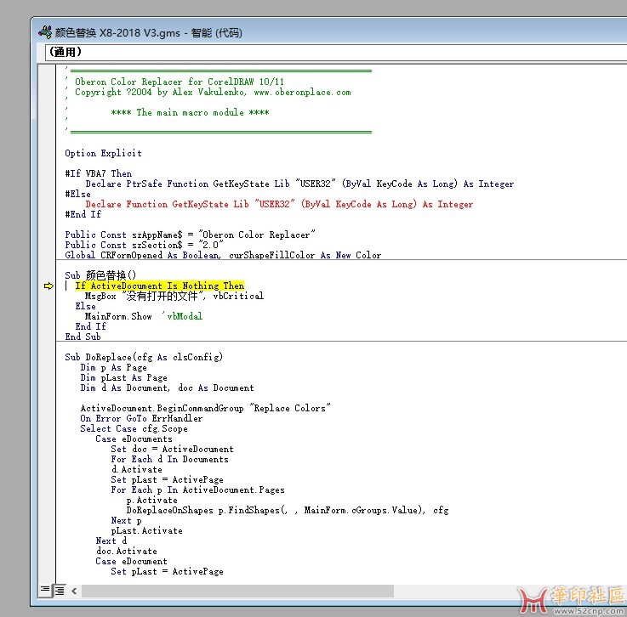Click the 'Option Explicit' line
The image size is (627, 617).
click(x=103, y=153)
